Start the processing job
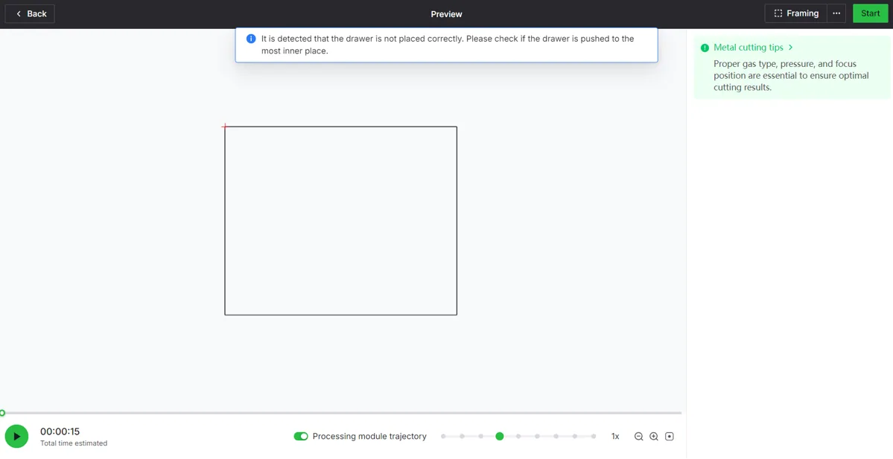Screen dimensions: 893x459 click(870, 13)
